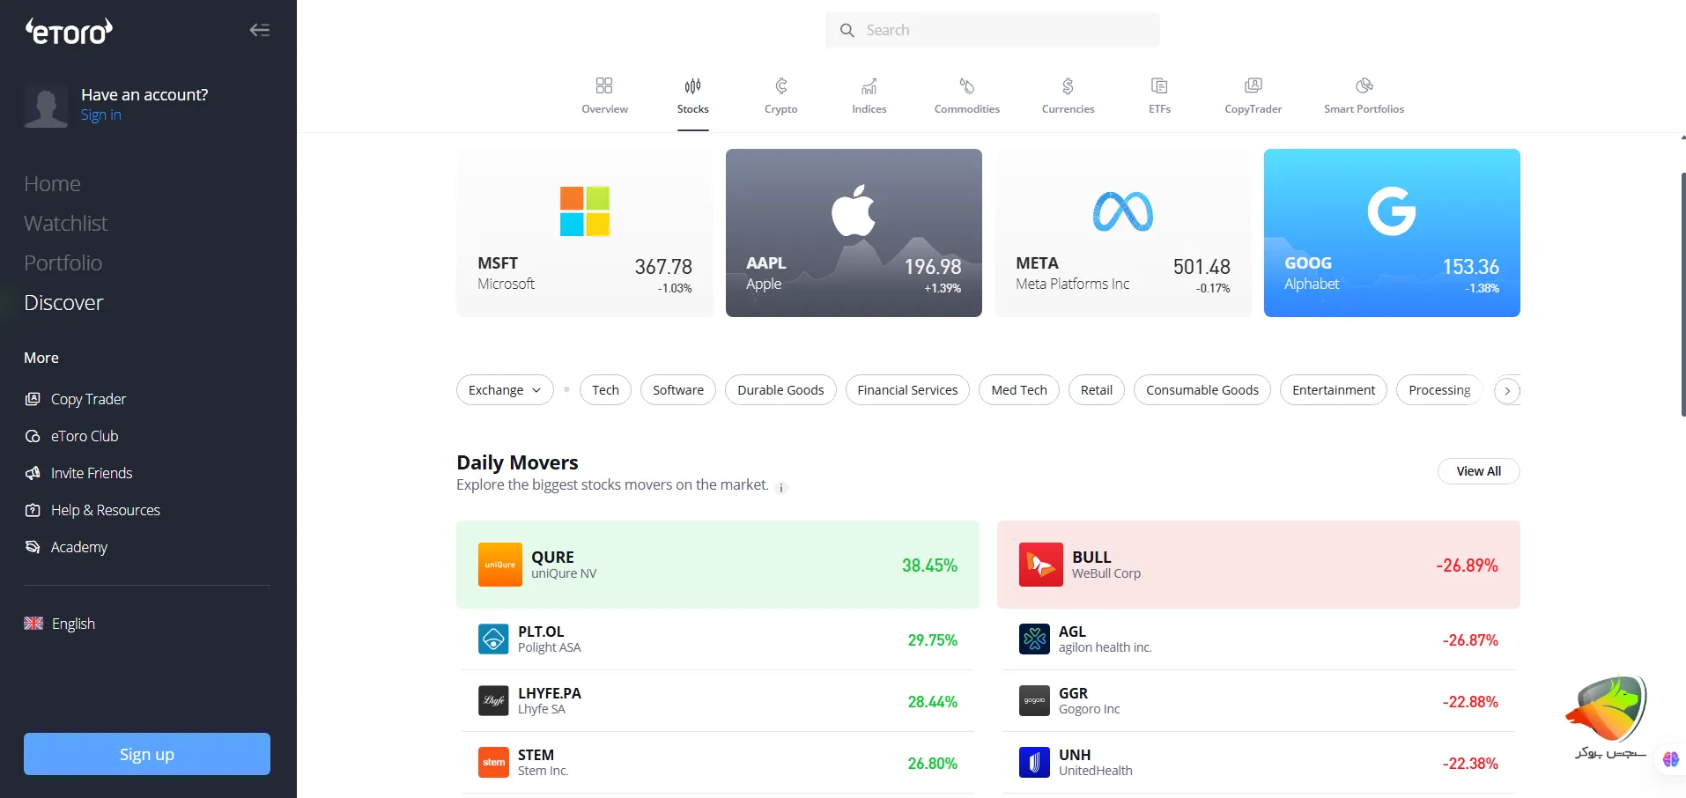Toggle the Tech sector filter
1686x798 pixels.
[604, 389]
